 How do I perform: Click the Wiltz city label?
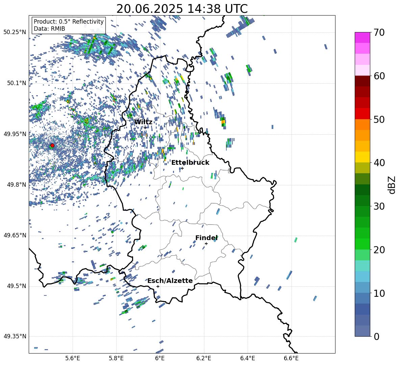(x=143, y=122)
